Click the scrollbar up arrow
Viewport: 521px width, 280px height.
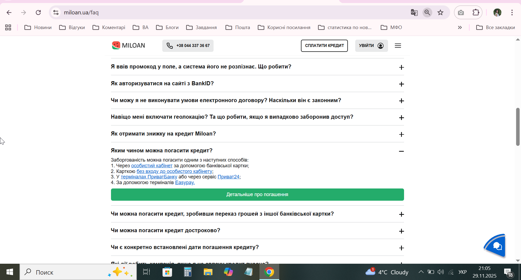coord(518,39)
